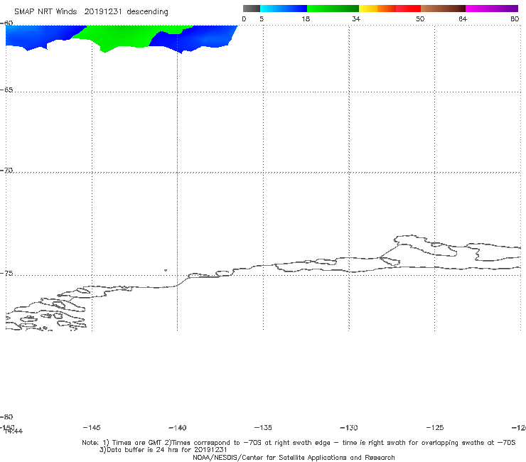526x462 pixels.
Task: Click the yellow-orange segment of the color bar
Action: 377,9
